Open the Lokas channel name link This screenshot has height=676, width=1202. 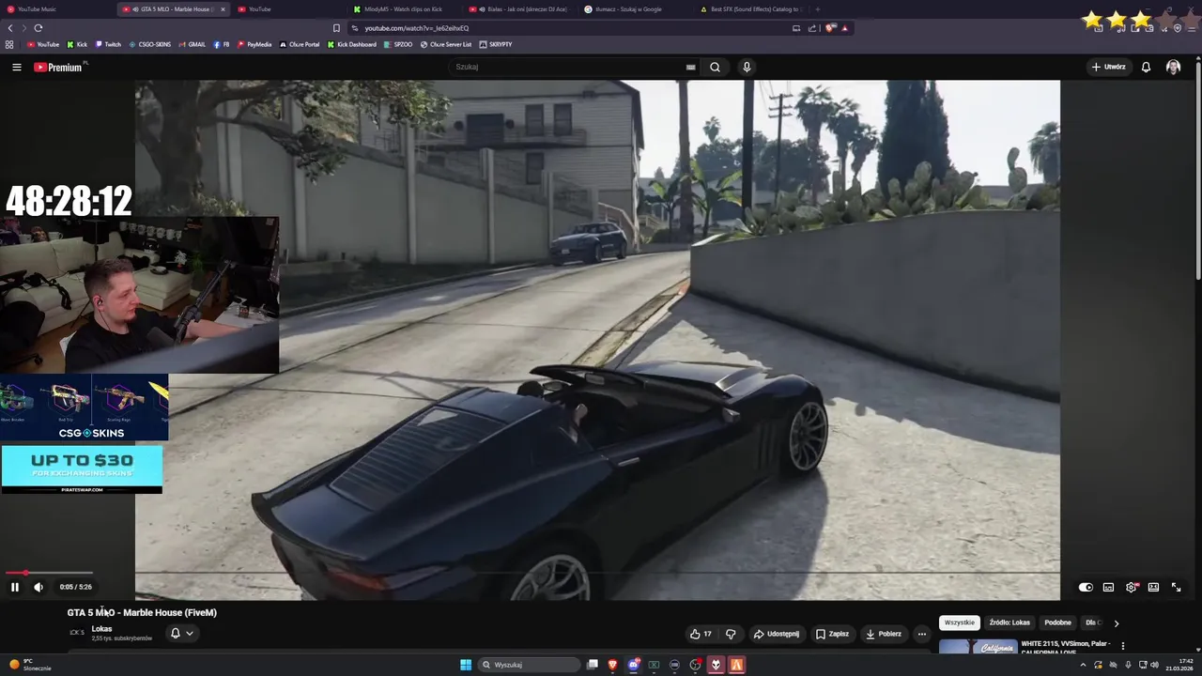pos(101,629)
